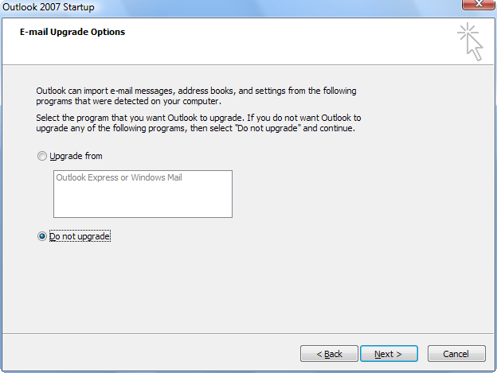497x373 pixels.
Task: Select the "Do not upgrade" radio button
Action: click(x=42, y=236)
